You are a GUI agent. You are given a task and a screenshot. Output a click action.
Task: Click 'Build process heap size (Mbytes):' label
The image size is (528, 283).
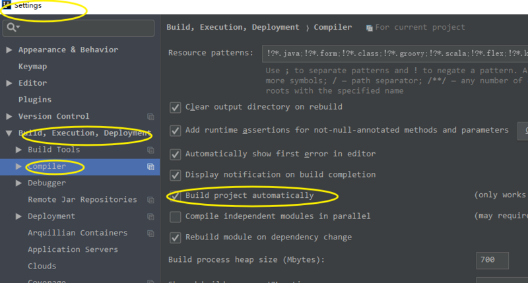[x=246, y=260]
